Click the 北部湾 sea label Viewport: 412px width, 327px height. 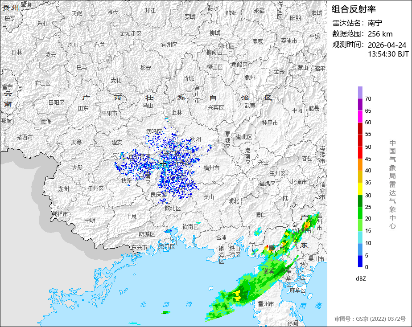click(x=166, y=304)
